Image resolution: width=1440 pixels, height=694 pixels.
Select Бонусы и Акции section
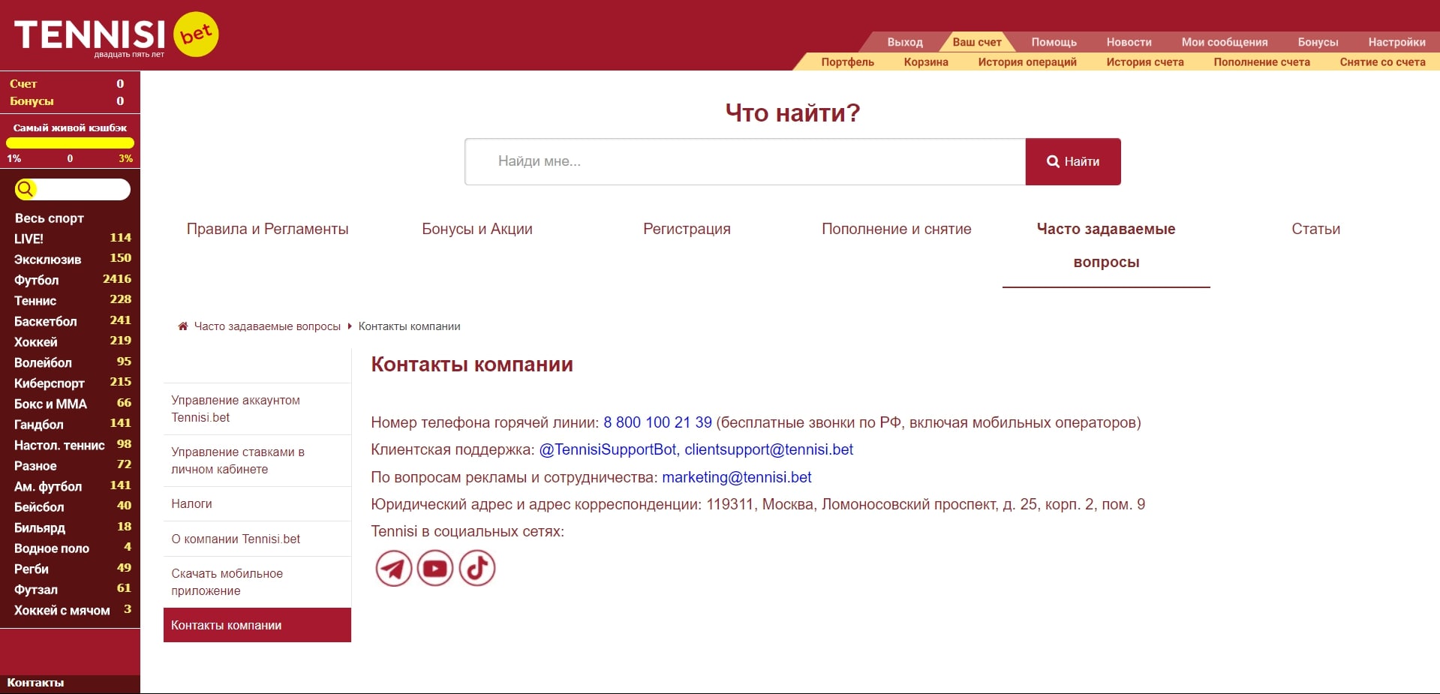pyautogui.click(x=477, y=229)
